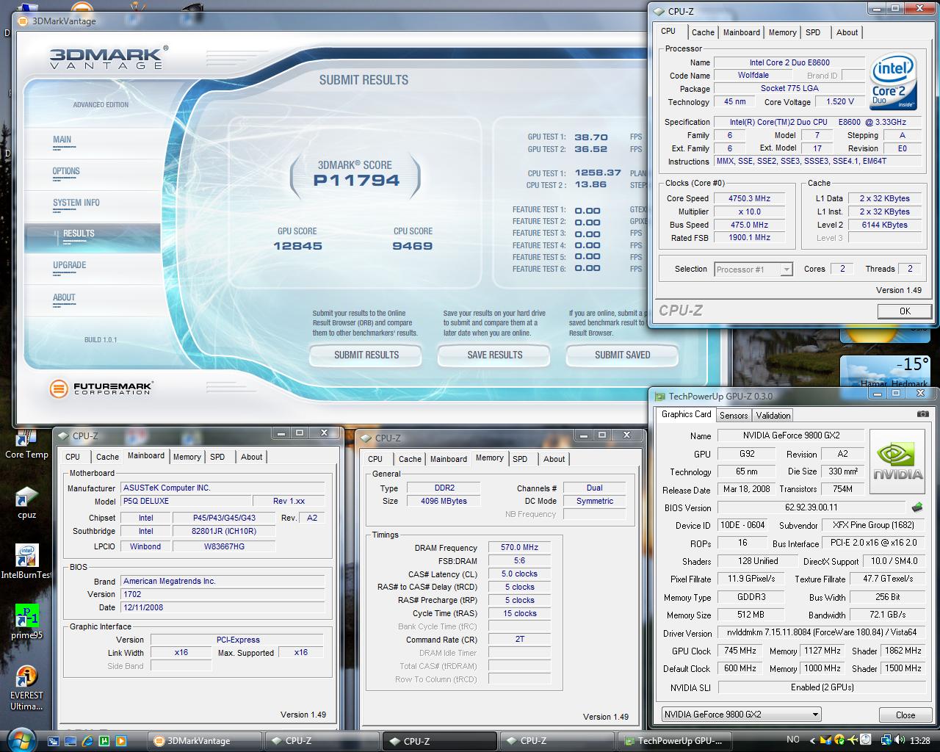Switch to TechPowerUp GPU-Z taskbar button
The width and height of the screenshot is (940, 752).
coord(675,741)
